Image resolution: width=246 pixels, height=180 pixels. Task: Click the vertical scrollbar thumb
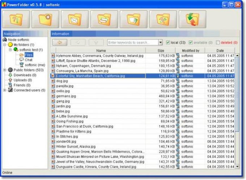point(237,95)
